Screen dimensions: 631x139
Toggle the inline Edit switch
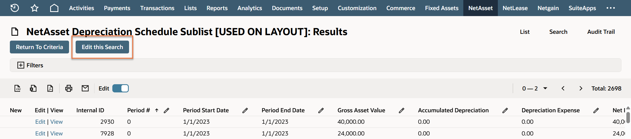click(121, 88)
